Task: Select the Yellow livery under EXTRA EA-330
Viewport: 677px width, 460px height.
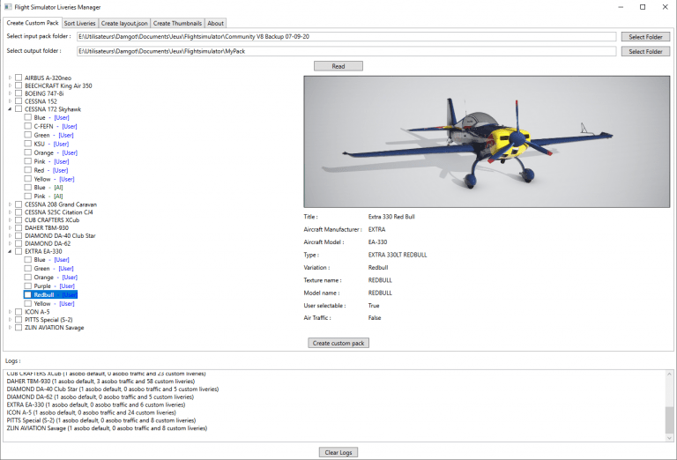Action: click(x=55, y=304)
